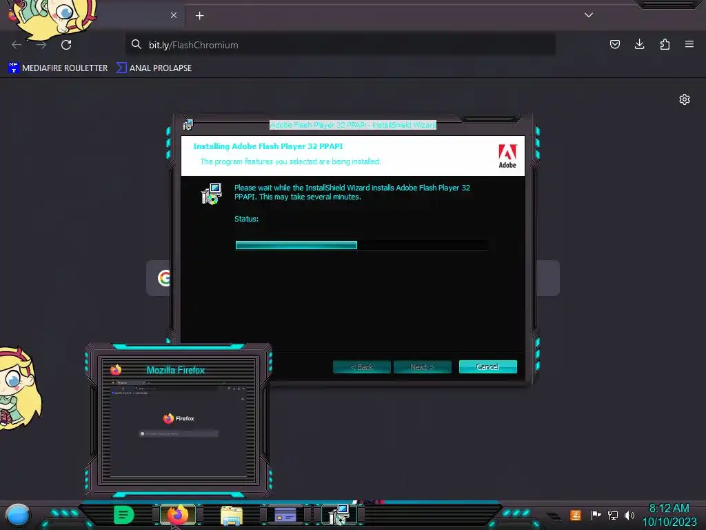Click the 'Installing Adobe Flash Player 32 PPAPI' heading
This screenshot has height=530, width=706.
pos(268,146)
